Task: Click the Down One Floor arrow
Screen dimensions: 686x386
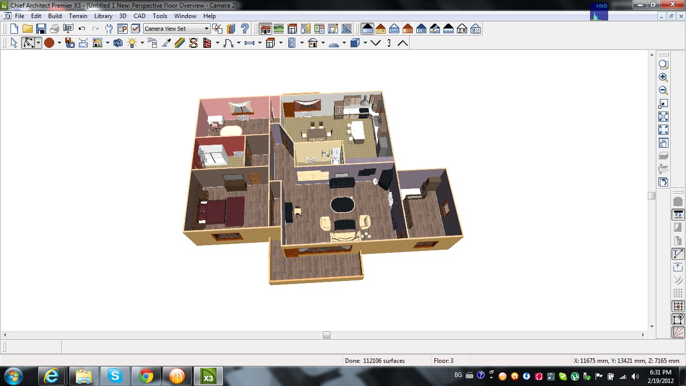Action: 376,43
